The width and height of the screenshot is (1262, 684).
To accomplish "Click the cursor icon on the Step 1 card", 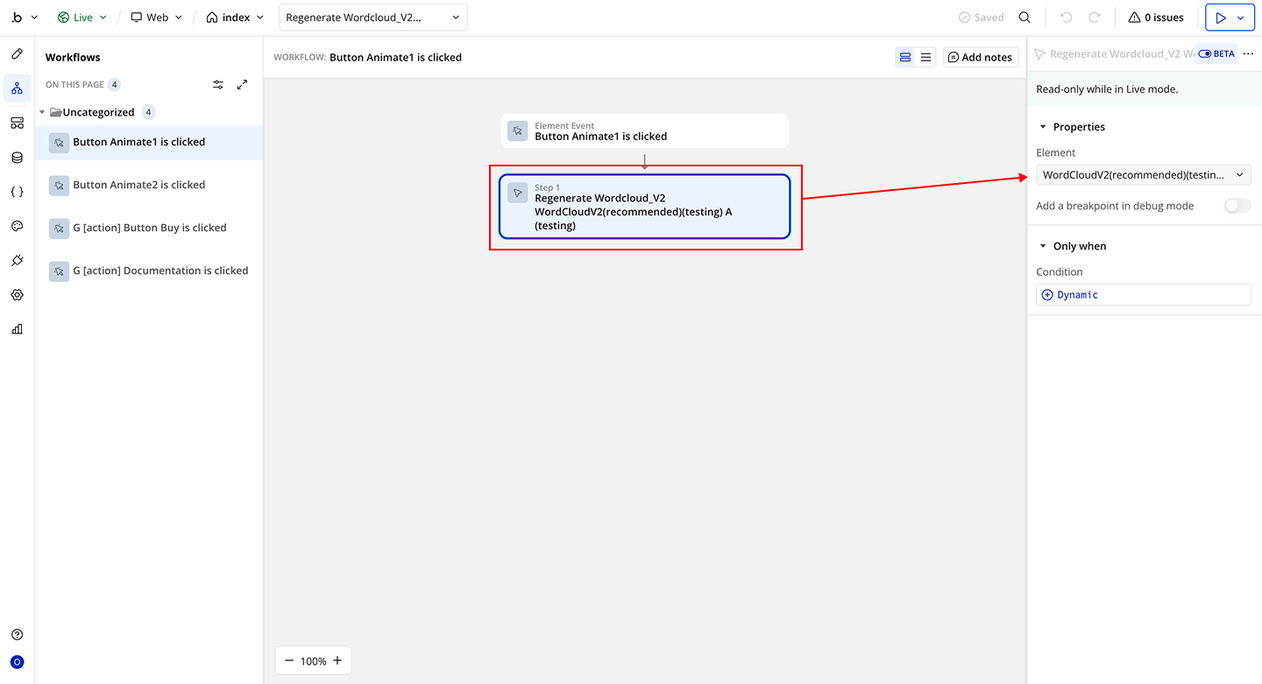I will tap(518, 193).
